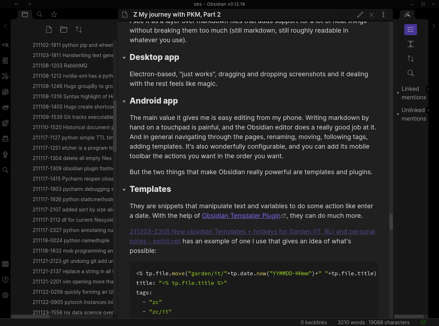This screenshot has width=439, height=326.
Task: Toggle the backlinks search filter
Action: point(411,73)
